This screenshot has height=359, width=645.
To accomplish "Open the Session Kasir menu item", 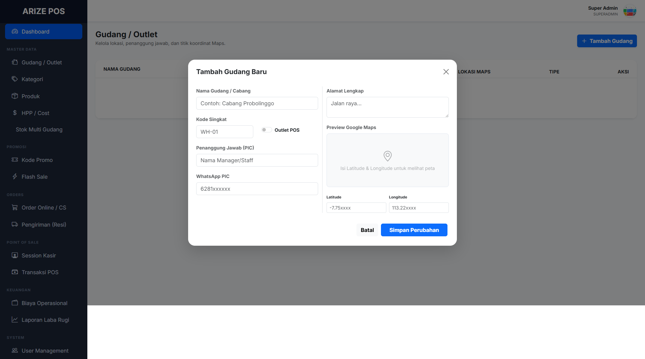I will click(x=39, y=255).
